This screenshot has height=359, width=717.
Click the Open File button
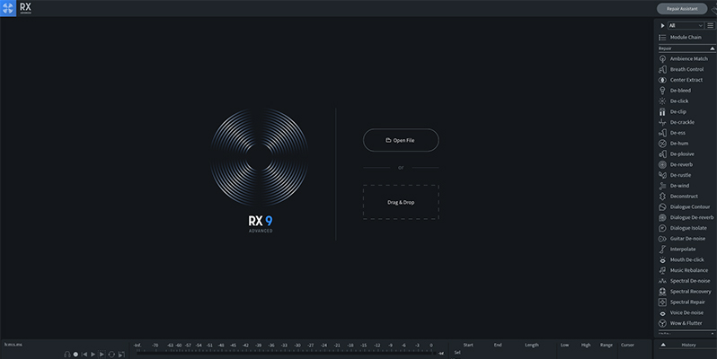[x=401, y=140]
